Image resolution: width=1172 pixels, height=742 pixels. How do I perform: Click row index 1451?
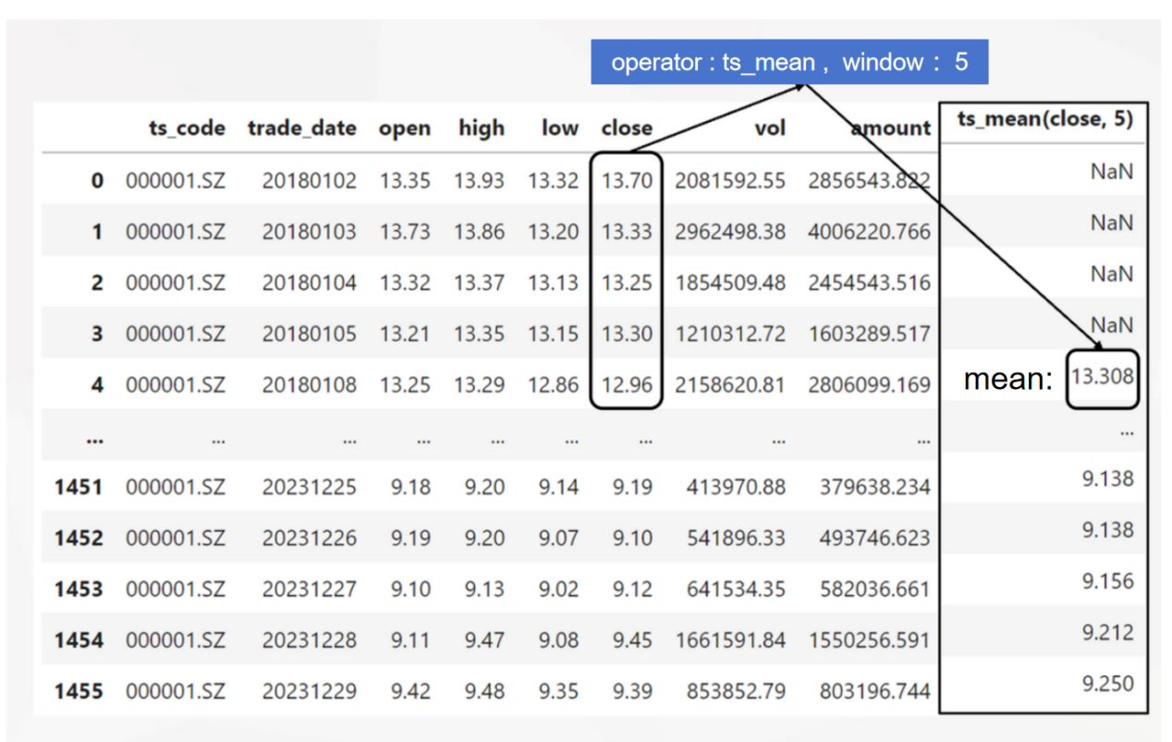point(78,487)
